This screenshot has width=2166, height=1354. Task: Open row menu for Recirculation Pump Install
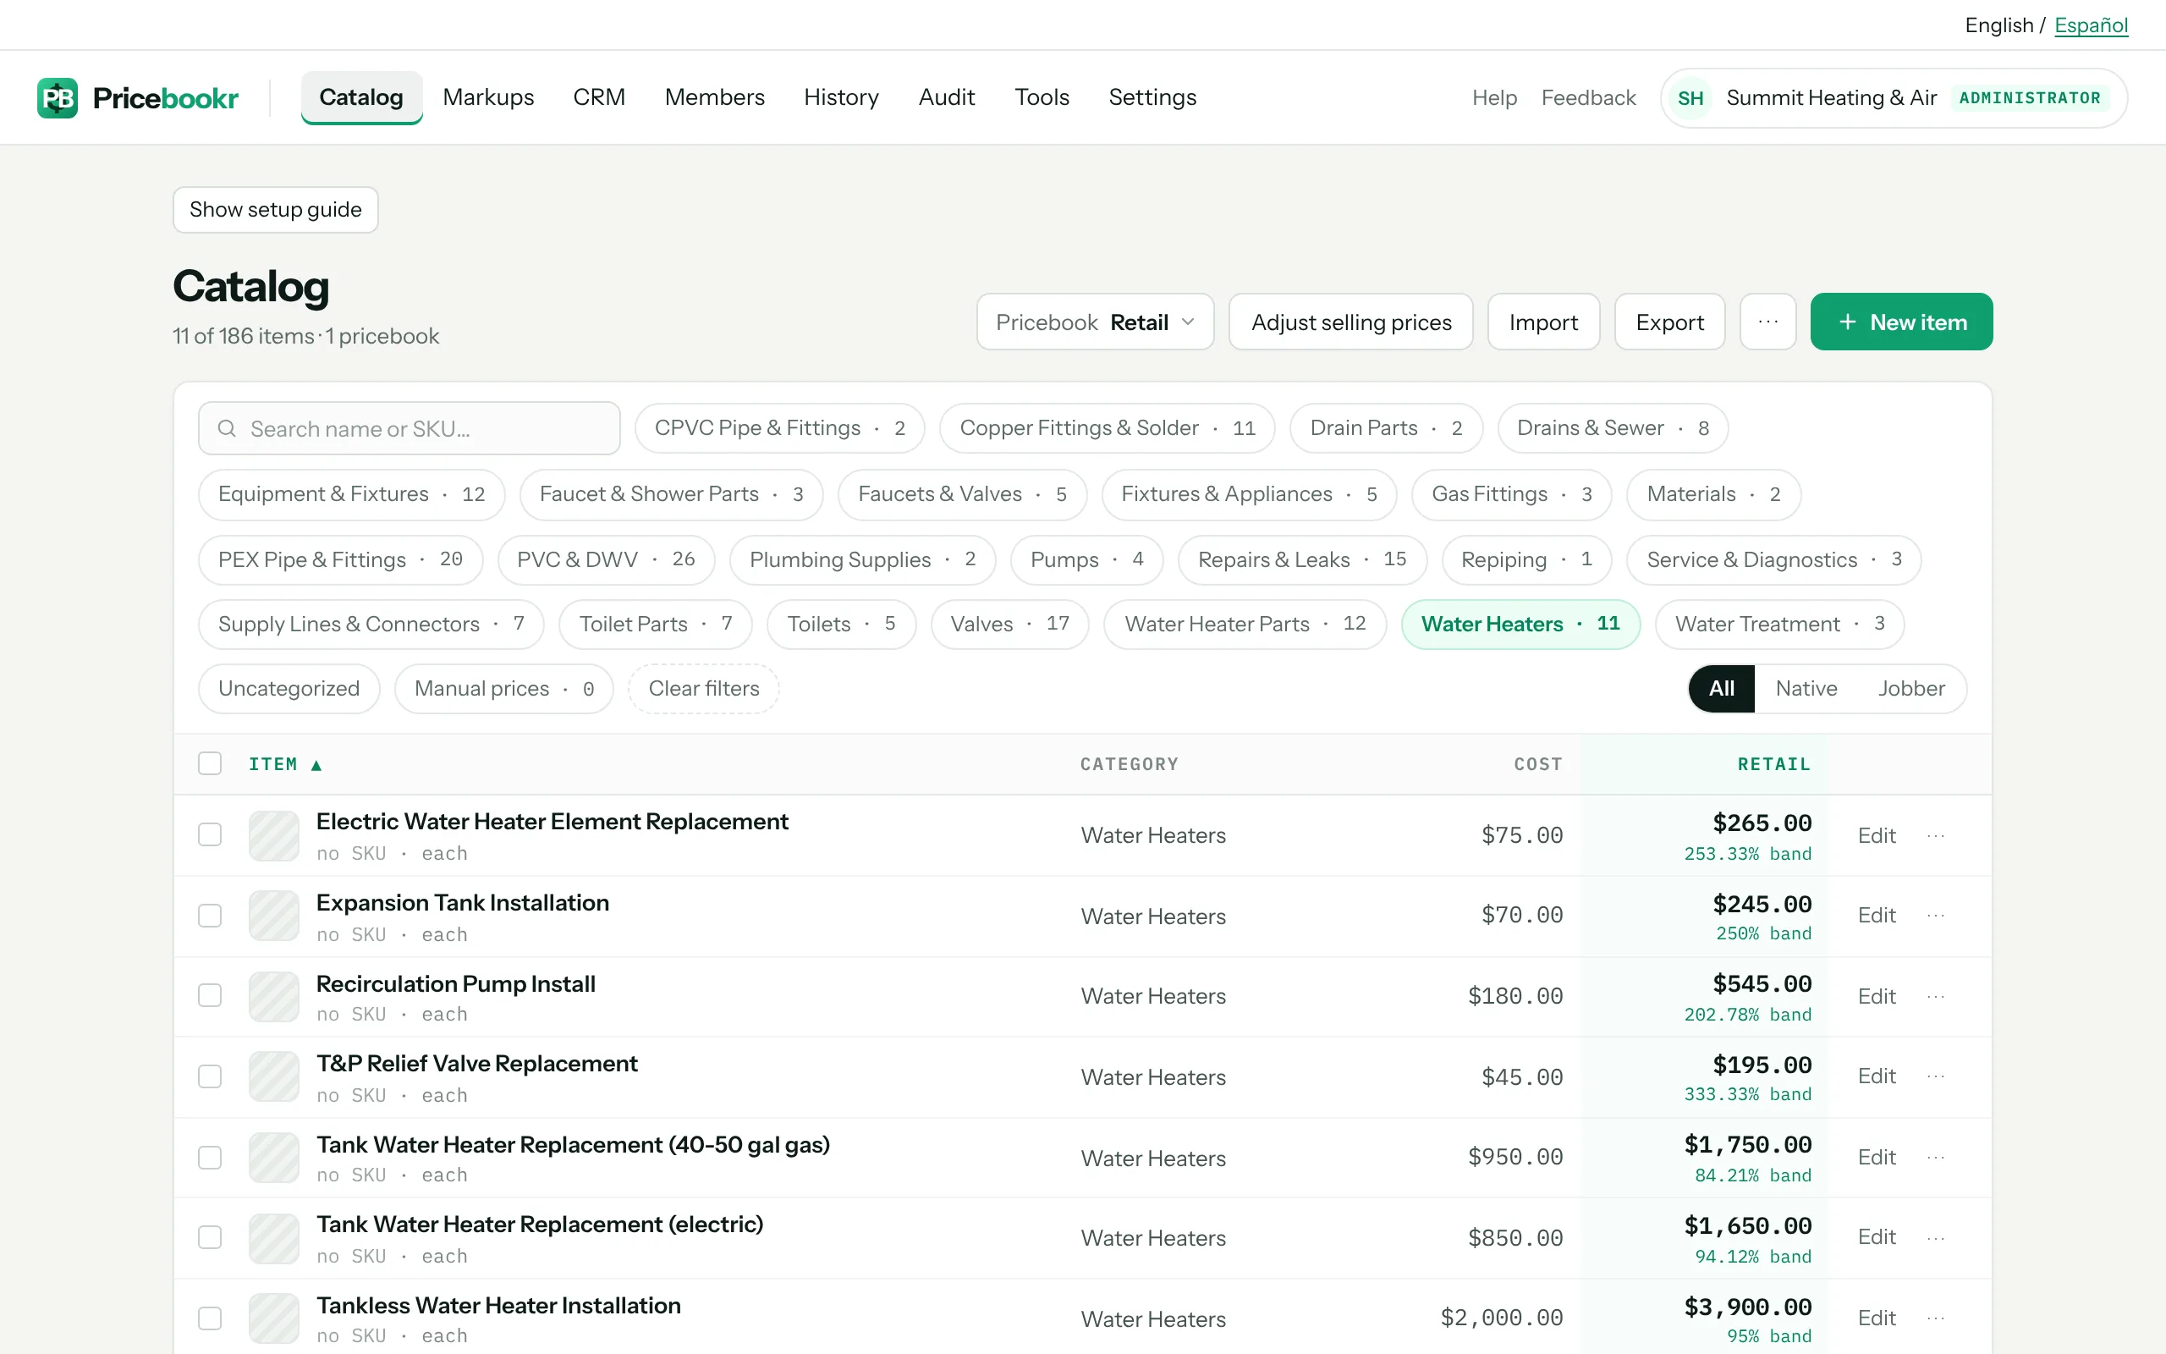click(x=1936, y=996)
